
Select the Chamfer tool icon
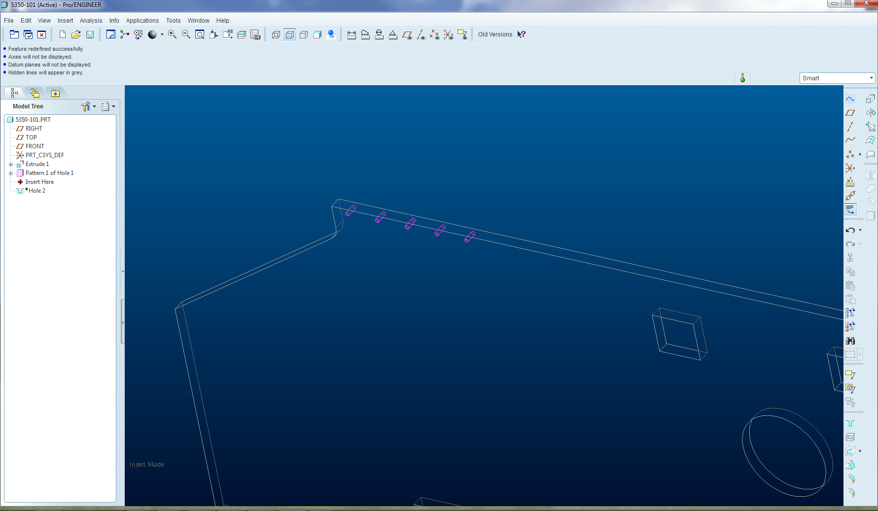click(850, 493)
